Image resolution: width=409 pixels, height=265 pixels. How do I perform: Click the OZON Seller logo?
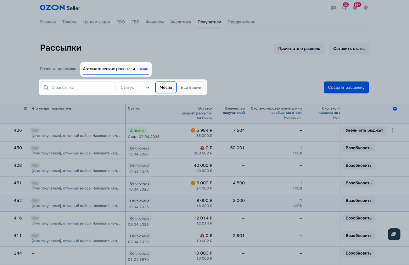(60, 8)
